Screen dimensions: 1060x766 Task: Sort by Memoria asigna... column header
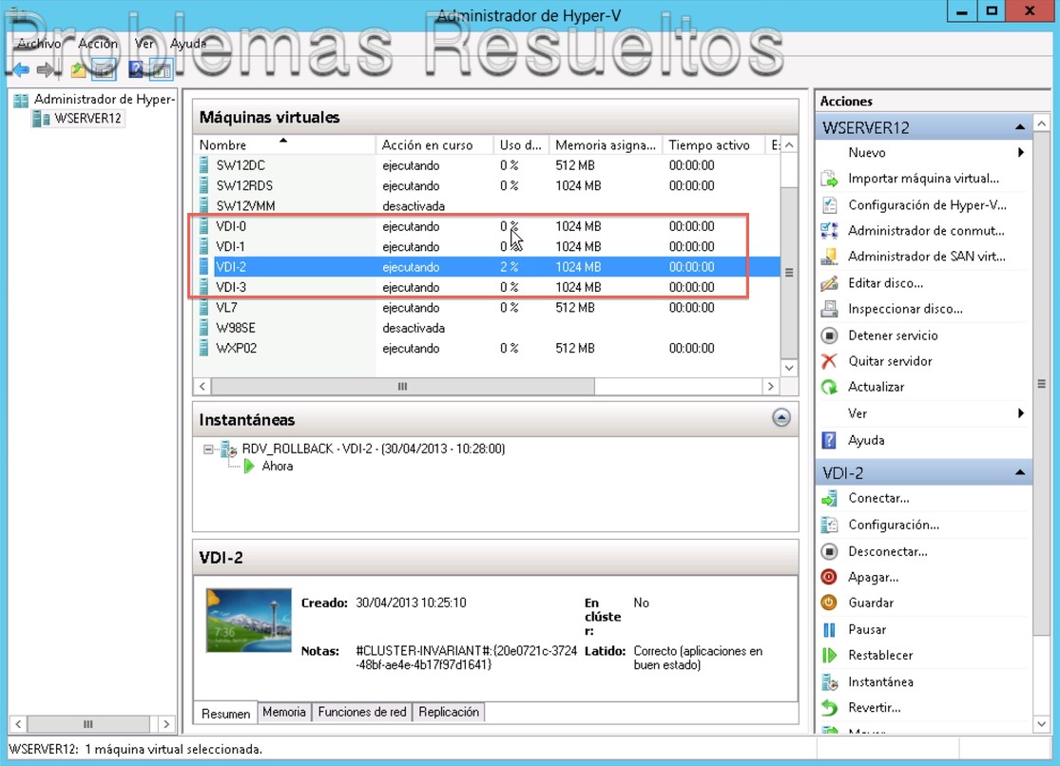(x=606, y=145)
